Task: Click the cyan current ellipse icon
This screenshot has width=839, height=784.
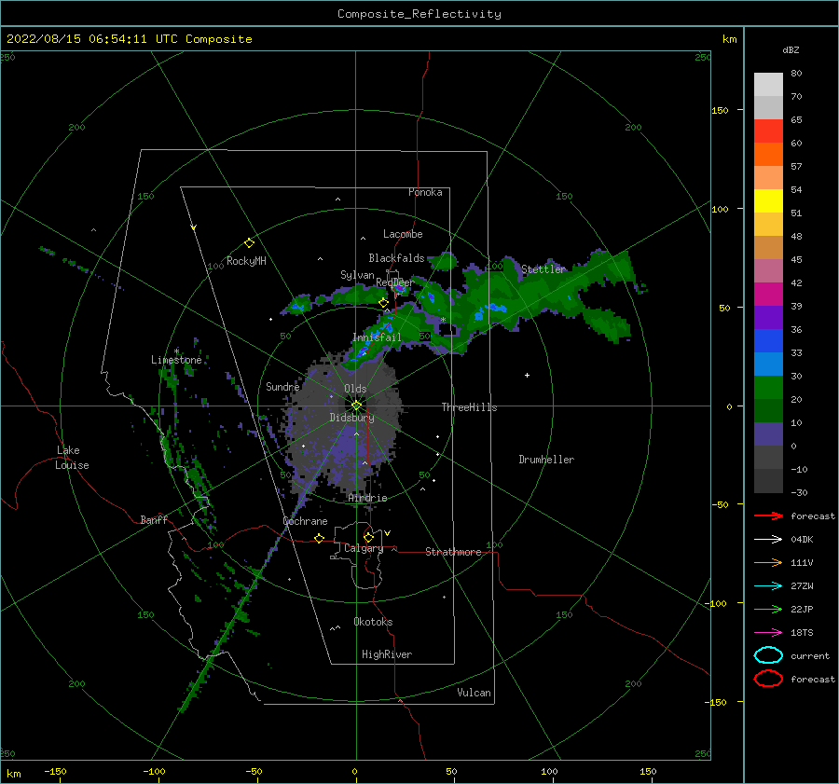Action: pyautogui.click(x=768, y=655)
